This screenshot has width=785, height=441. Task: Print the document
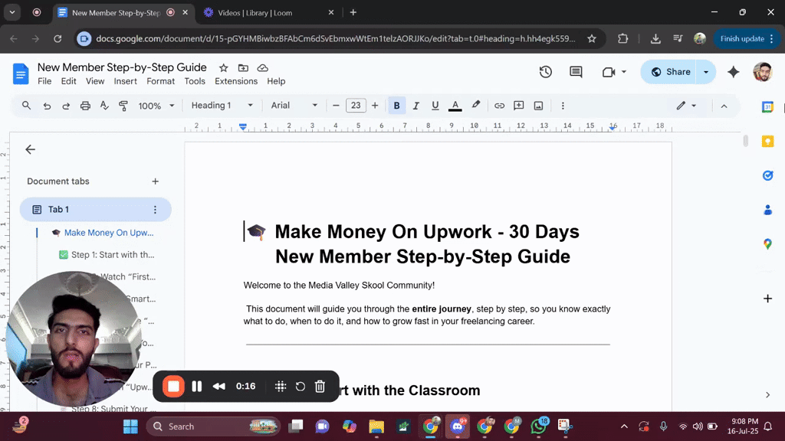click(x=85, y=106)
